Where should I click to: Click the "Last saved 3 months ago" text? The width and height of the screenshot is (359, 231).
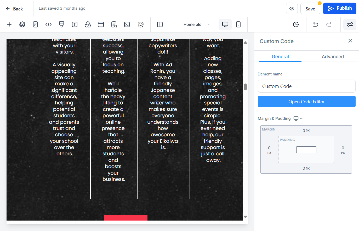tap(62, 8)
